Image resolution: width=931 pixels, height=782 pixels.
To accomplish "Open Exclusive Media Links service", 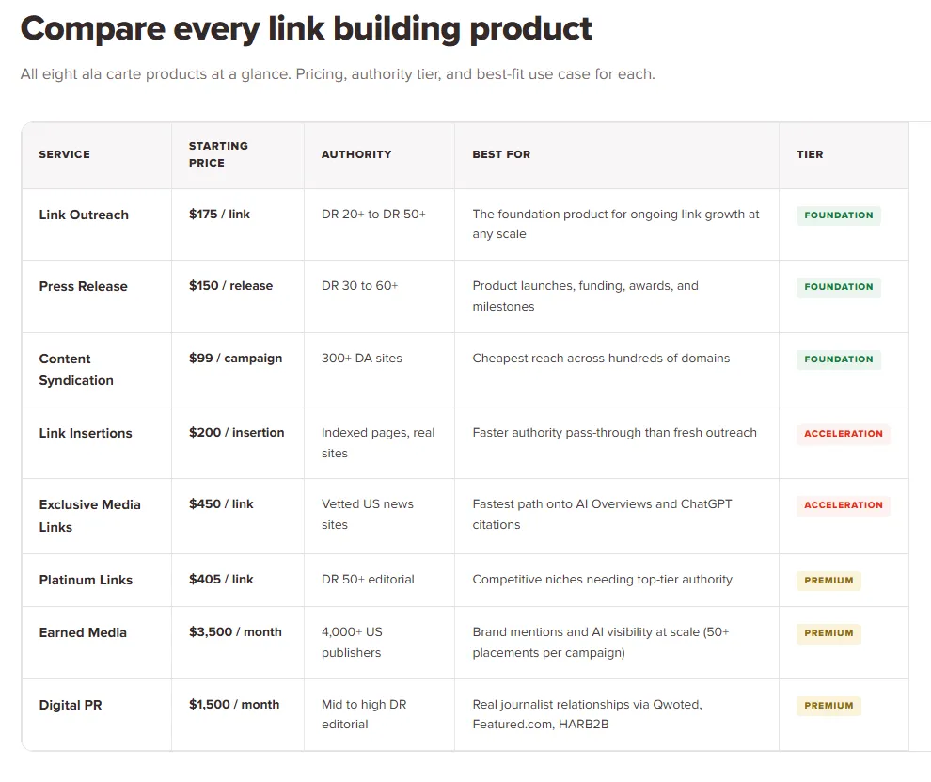I will [x=89, y=516].
